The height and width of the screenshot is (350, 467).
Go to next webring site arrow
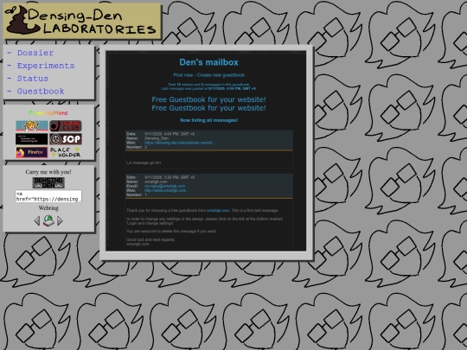pyautogui.click(x=60, y=221)
